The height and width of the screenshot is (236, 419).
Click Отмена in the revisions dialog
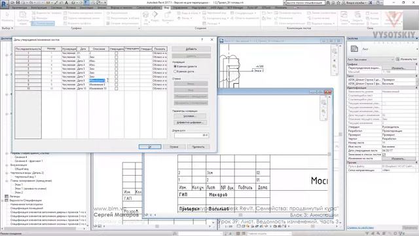point(174,147)
